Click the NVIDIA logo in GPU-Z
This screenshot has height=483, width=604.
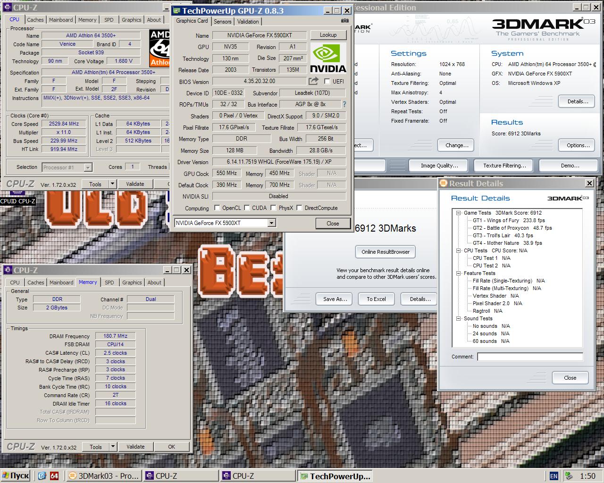[x=328, y=58]
